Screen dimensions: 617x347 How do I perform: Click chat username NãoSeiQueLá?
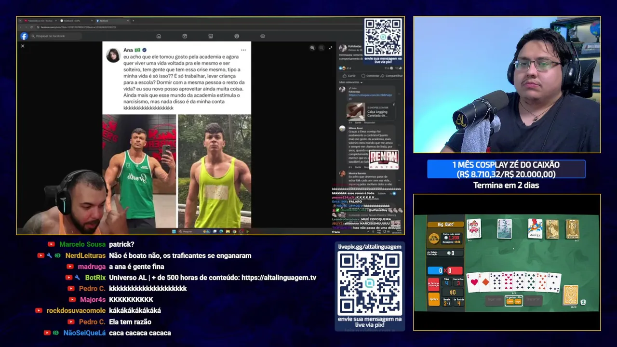point(84,333)
